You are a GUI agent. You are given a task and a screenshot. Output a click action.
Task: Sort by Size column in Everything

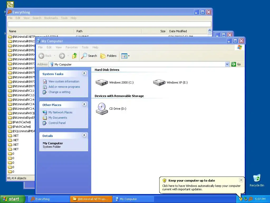tap(154, 31)
